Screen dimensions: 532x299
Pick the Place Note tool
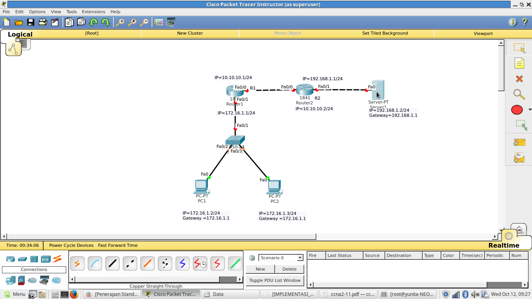[x=520, y=63]
